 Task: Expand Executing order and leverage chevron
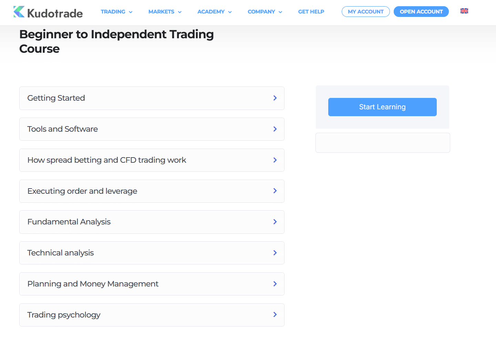(275, 191)
